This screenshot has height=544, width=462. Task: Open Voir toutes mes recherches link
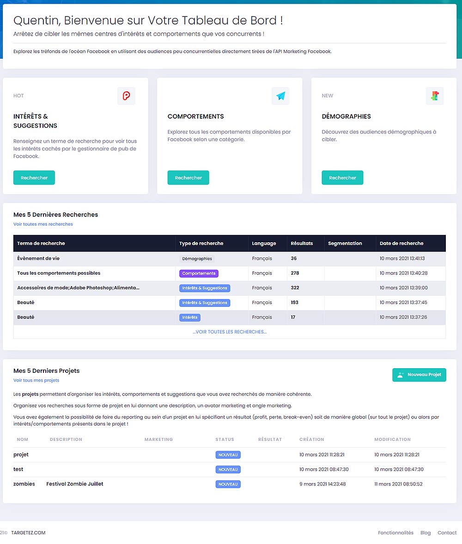tap(43, 224)
